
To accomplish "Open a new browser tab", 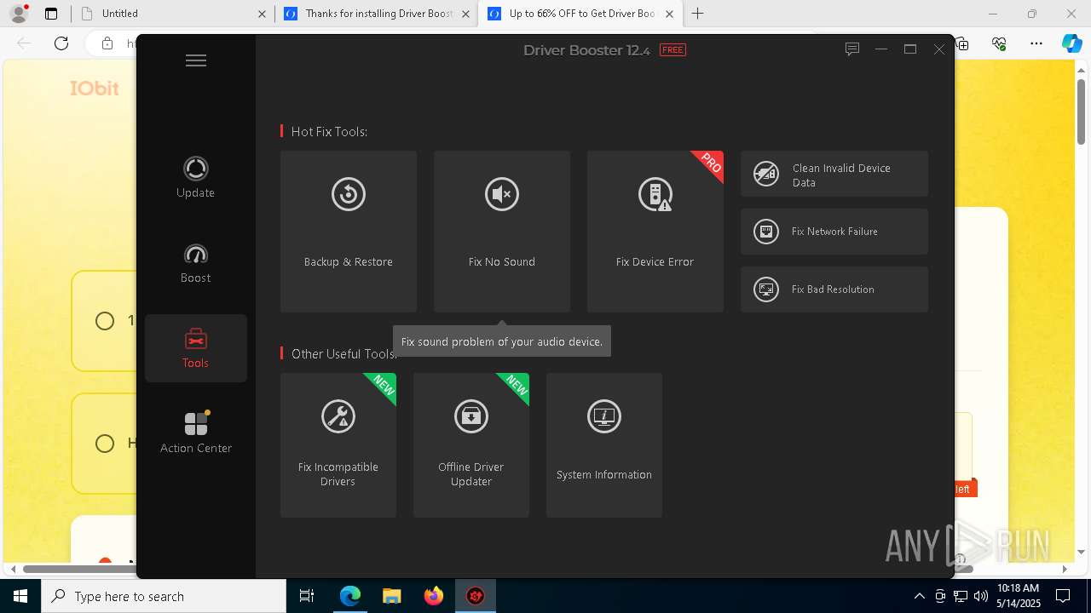I will point(698,14).
